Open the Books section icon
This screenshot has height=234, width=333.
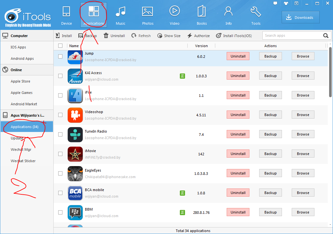202,11
